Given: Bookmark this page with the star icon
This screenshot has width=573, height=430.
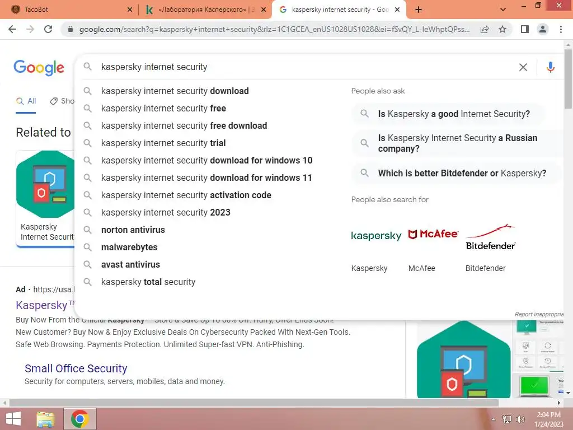Looking at the screenshot, I should [502, 29].
